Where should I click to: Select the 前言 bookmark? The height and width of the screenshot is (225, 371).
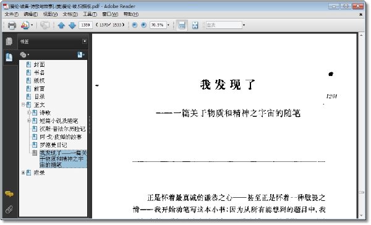(40, 88)
